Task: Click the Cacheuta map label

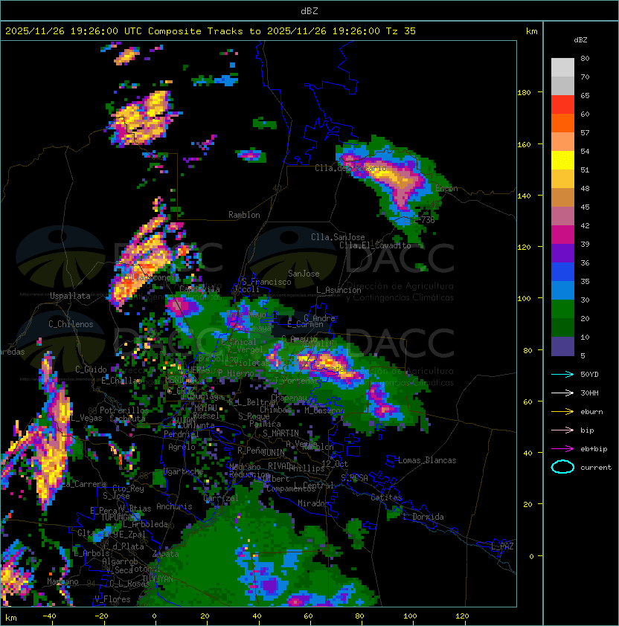Action: coord(127,419)
